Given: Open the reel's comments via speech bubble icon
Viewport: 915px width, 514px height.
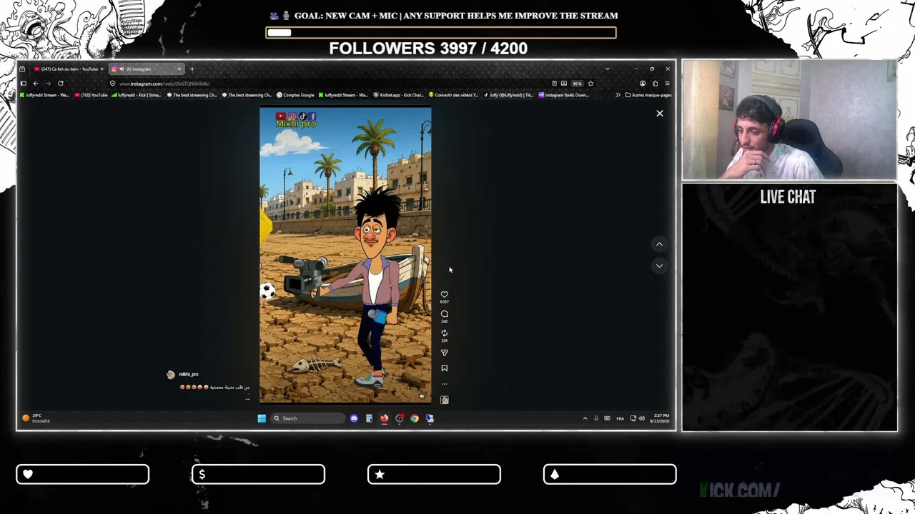Looking at the screenshot, I should (x=444, y=313).
